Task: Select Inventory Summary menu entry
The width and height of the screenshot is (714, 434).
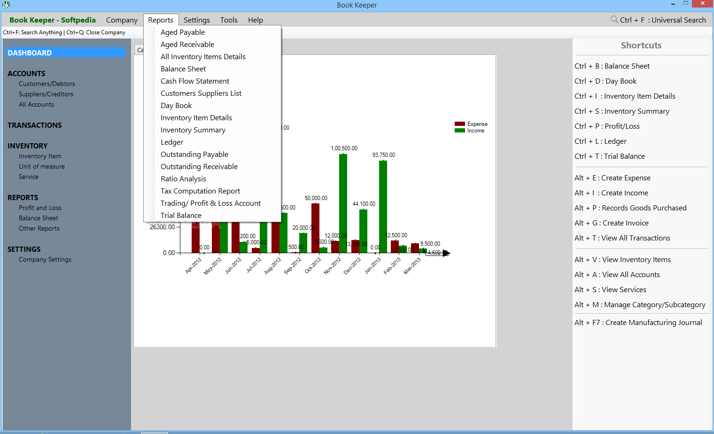Action: pos(193,130)
